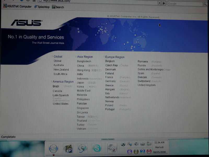Open the Search bookmark in the toolbar
The width and height of the screenshot is (209, 157).
[x=58, y=7]
